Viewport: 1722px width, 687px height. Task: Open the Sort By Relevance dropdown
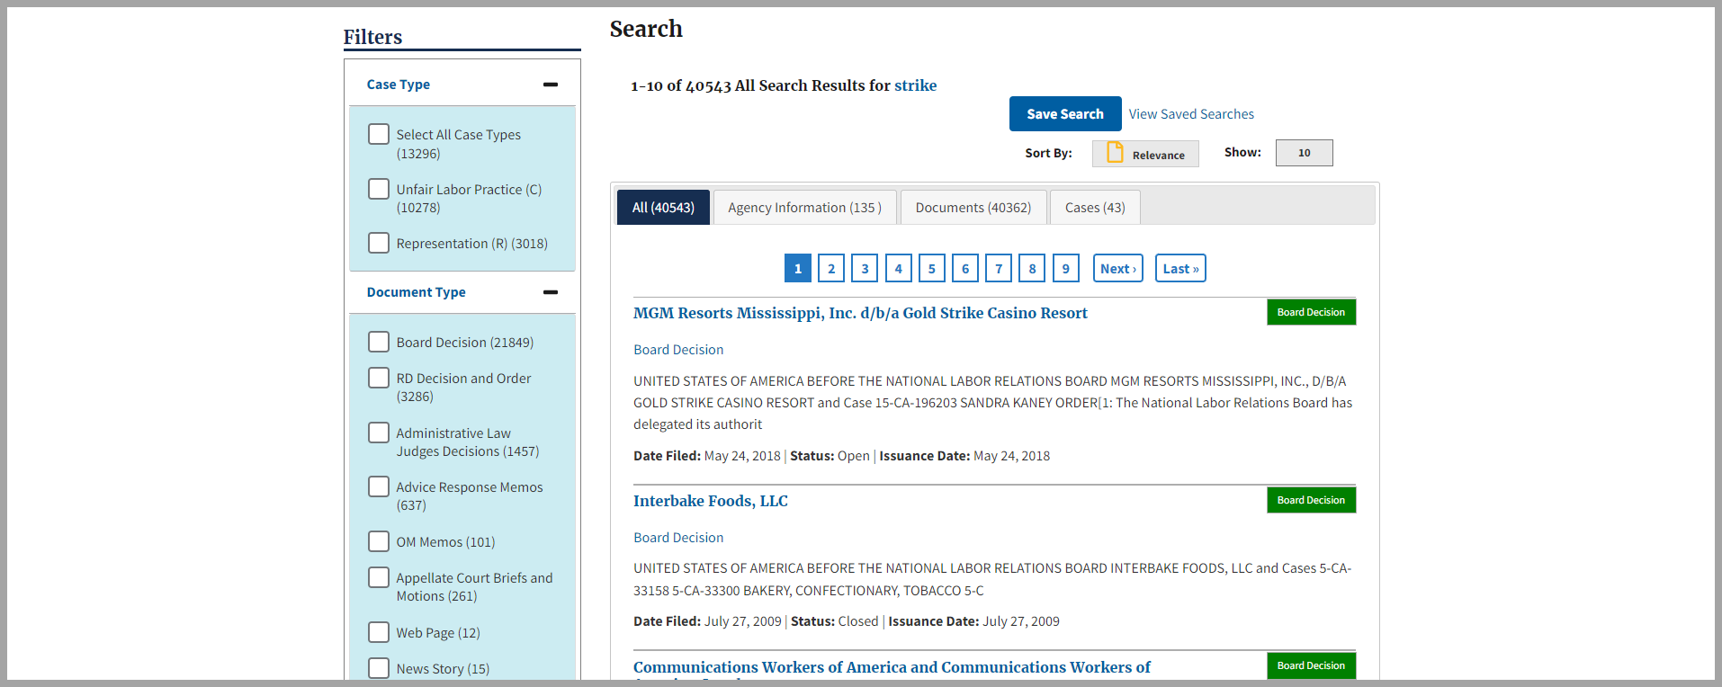[x=1145, y=154]
